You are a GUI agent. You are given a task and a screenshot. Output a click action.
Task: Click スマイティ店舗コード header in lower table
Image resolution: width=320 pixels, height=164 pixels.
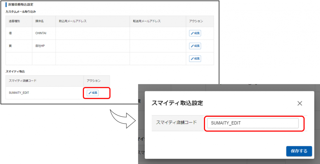[22, 81]
